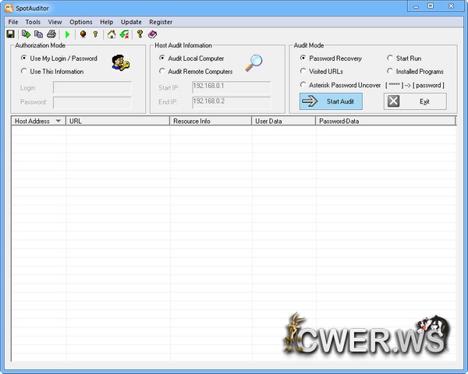Select the Use This Information option
The width and height of the screenshot is (468, 374).
click(x=24, y=72)
